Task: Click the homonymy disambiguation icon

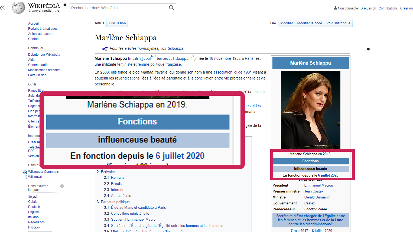Action: point(105,49)
